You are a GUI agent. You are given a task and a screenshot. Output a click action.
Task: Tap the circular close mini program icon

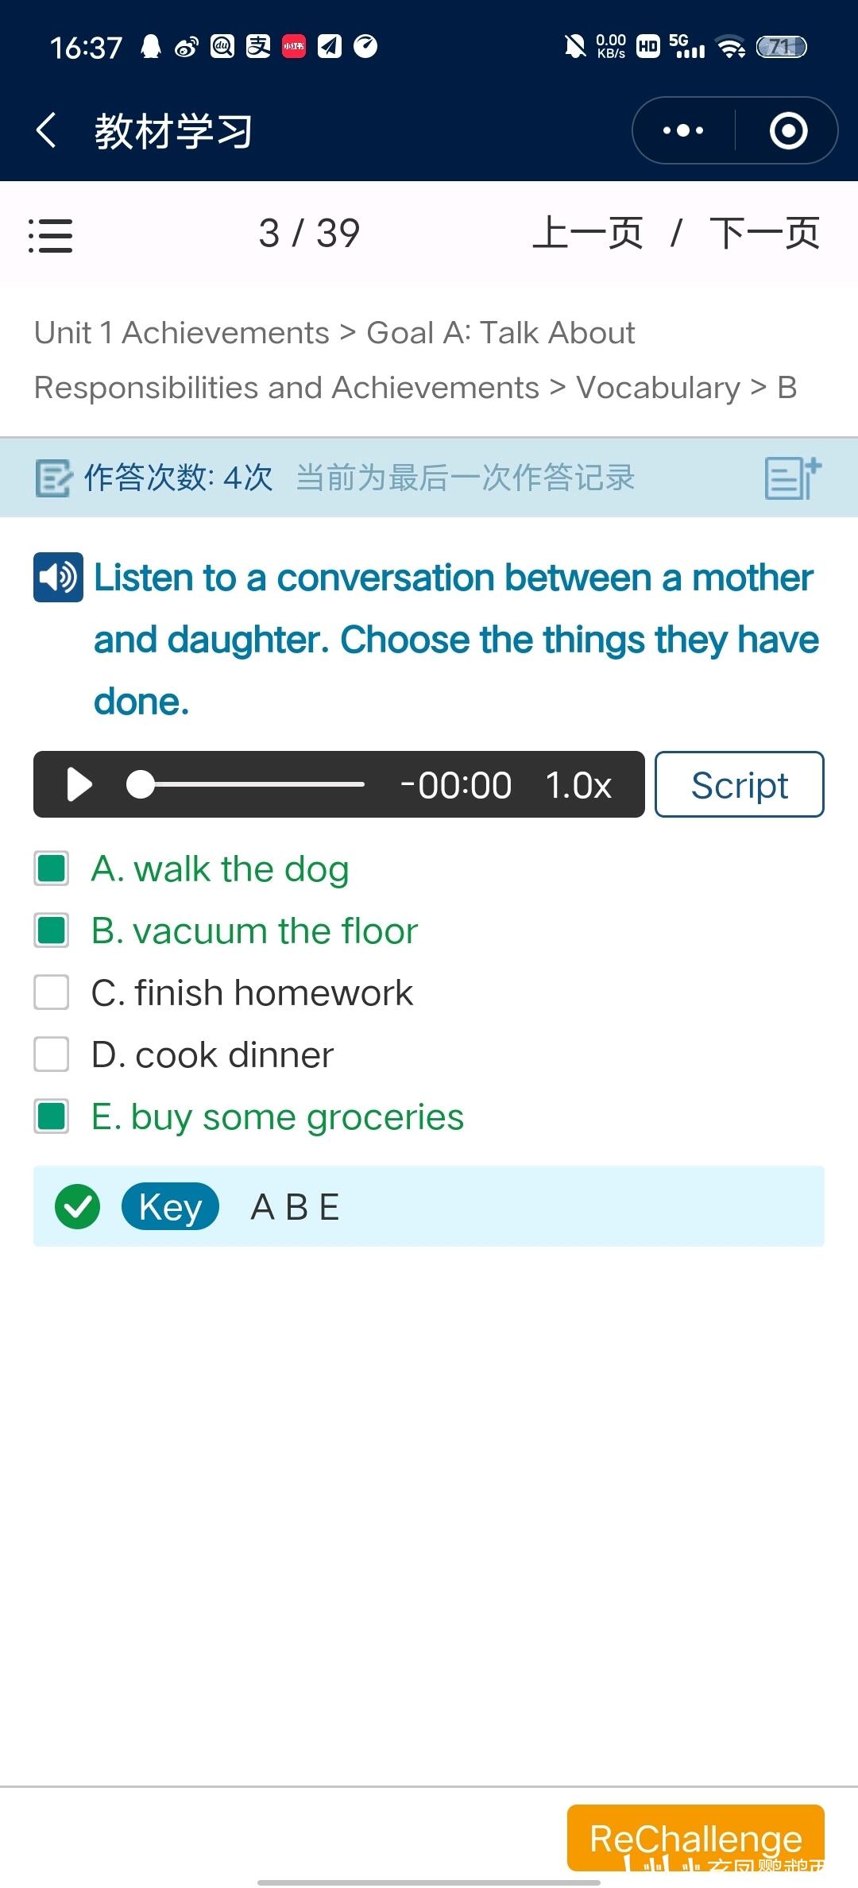click(x=788, y=130)
